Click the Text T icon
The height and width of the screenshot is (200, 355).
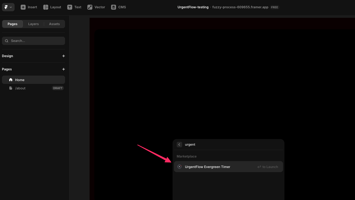coord(70,7)
